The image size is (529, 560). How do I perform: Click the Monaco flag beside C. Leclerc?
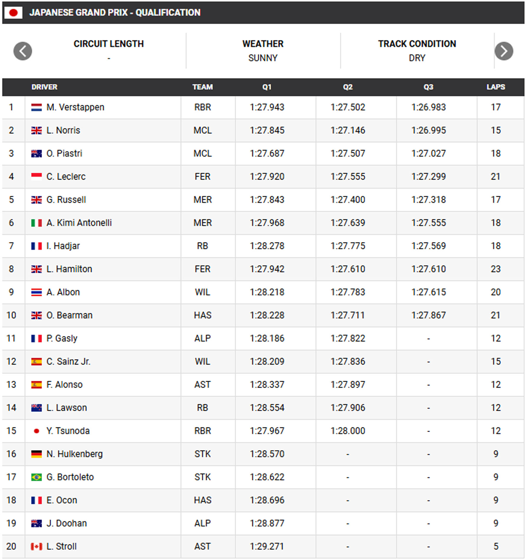pos(36,176)
